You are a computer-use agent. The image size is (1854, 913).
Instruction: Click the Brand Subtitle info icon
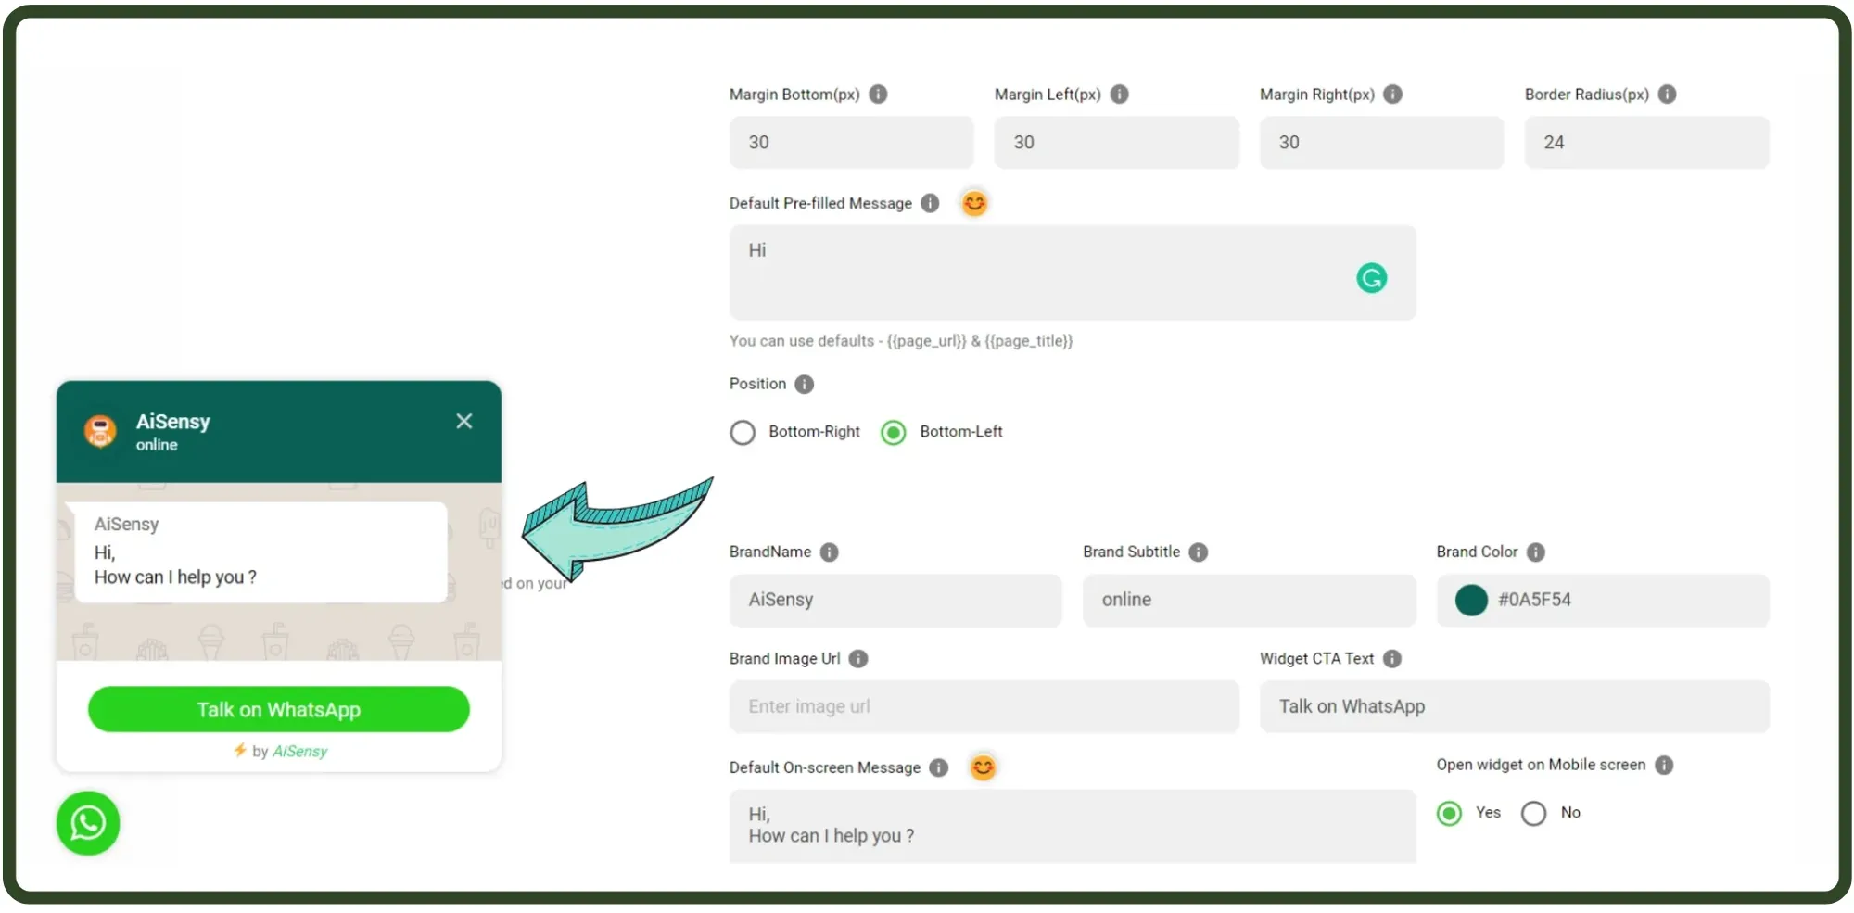[1198, 552]
